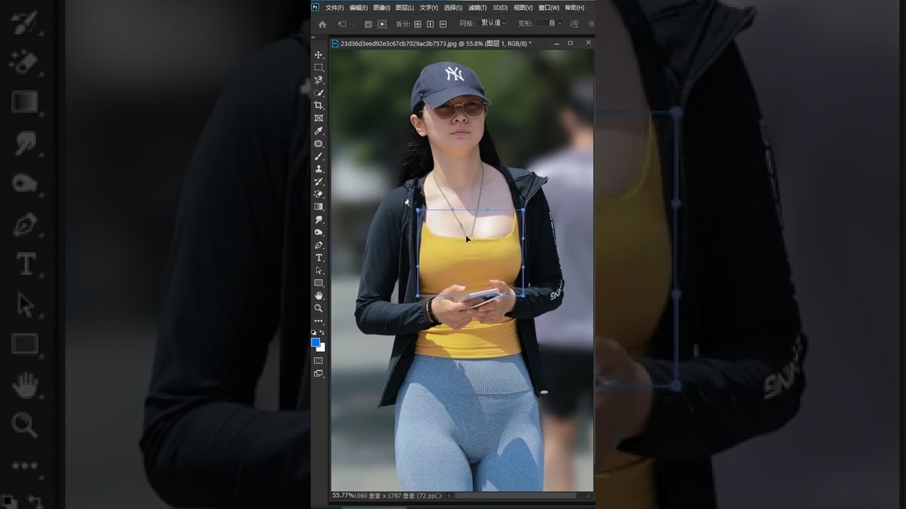Viewport: 906px width, 509px height.
Task: Select the Eraser tool
Action: [x=319, y=194]
